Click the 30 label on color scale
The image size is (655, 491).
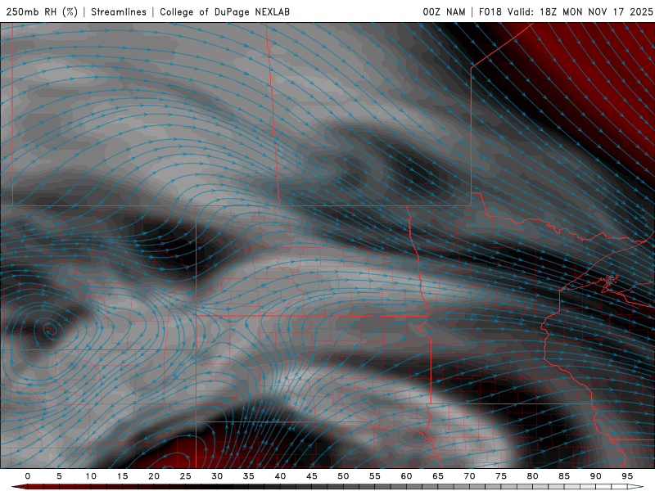[x=217, y=476]
